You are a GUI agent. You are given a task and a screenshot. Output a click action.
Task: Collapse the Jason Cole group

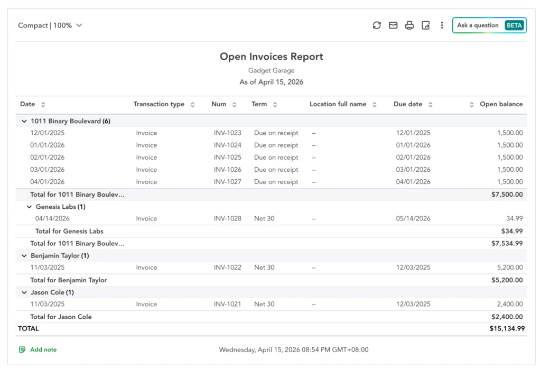pos(24,292)
